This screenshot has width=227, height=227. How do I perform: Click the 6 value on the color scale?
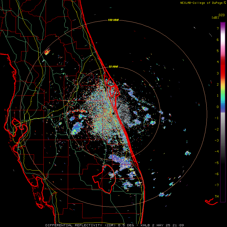pyautogui.click(x=218, y=40)
